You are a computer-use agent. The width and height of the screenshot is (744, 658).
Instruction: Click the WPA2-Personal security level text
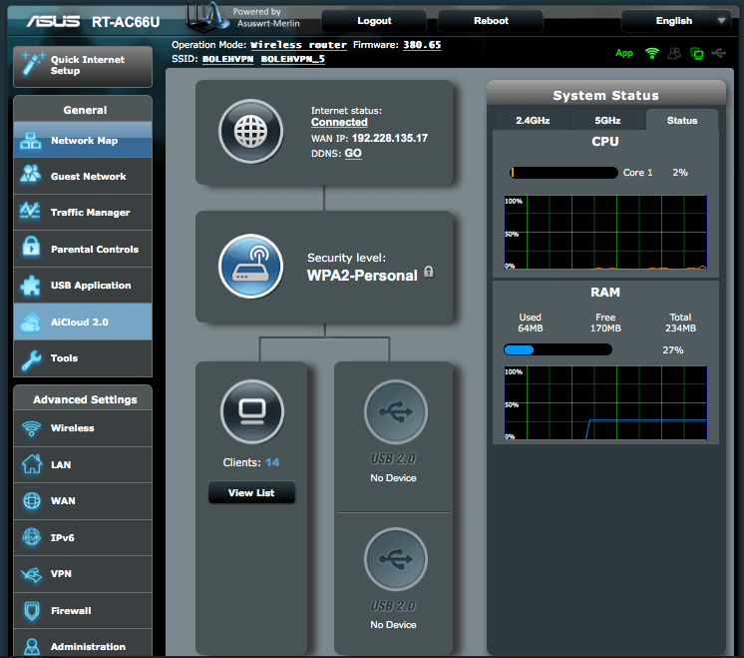coord(362,276)
